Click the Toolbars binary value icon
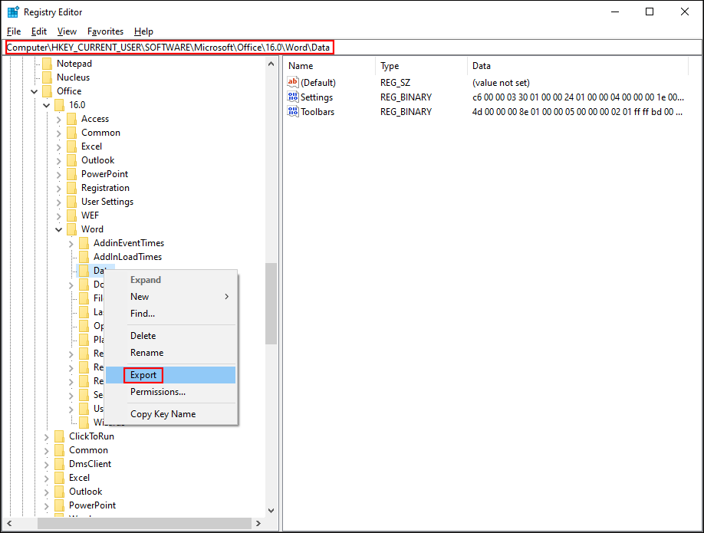Viewport: 704px width, 533px height. 293,111
